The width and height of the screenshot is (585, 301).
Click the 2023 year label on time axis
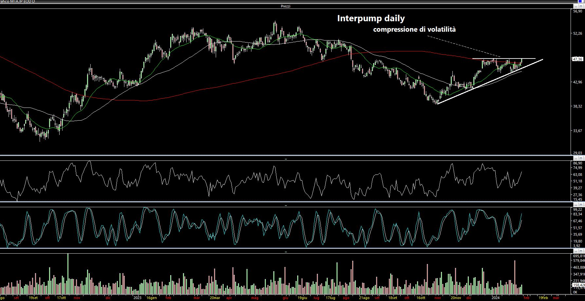coord(137,298)
